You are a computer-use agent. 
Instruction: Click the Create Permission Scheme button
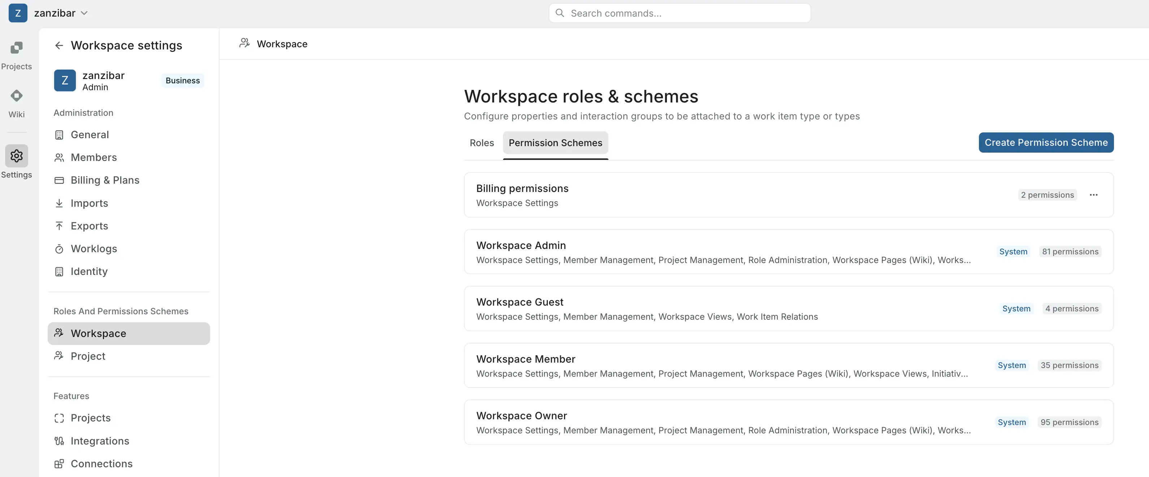(x=1046, y=142)
